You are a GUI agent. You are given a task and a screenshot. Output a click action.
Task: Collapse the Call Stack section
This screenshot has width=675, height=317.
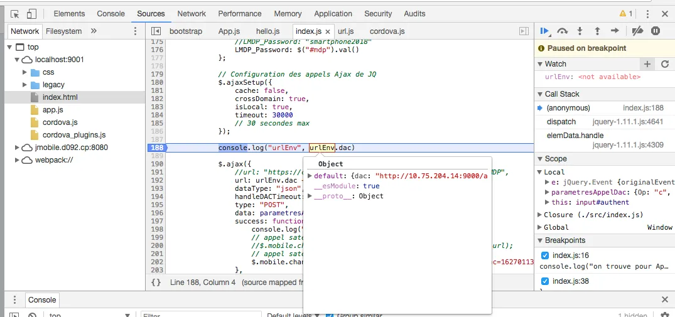pos(540,94)
